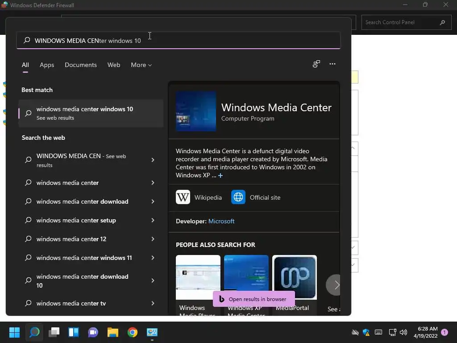The height and width of the screenshot is (343, 457).
Task: Expand arrow for windows media center suggestion
Action: coord(153,183)
